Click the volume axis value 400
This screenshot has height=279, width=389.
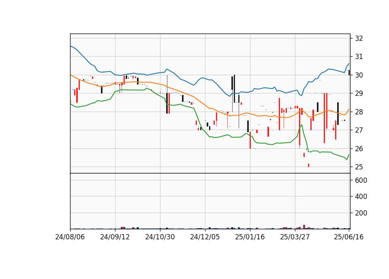pos(361,197)
